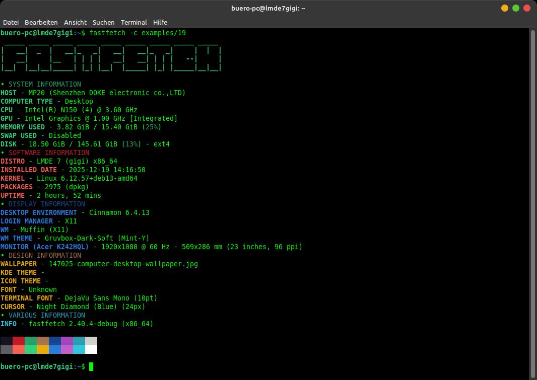Click the CPU line showing Intel(R) N150
Screen dimensions: 537x380
[69, 110]
